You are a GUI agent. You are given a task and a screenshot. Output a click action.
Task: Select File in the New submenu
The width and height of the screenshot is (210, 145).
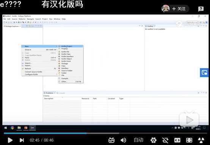pyautogui.click(x=71, y=75)
